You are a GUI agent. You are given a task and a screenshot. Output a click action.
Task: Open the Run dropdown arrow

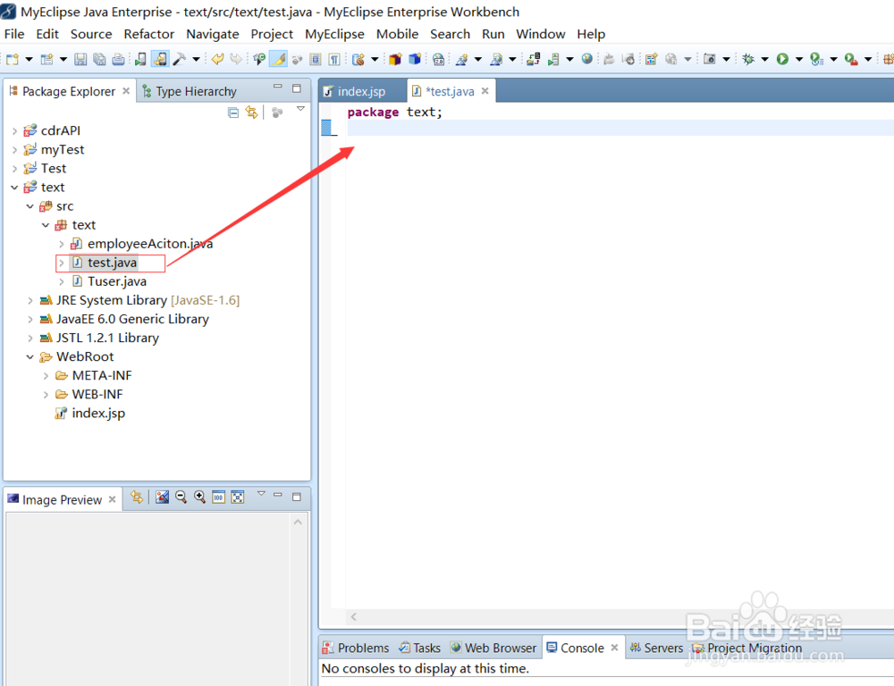798,59
